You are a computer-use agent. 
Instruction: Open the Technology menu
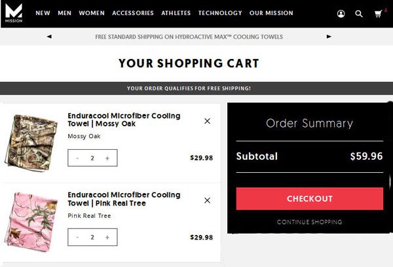(220, 13)
